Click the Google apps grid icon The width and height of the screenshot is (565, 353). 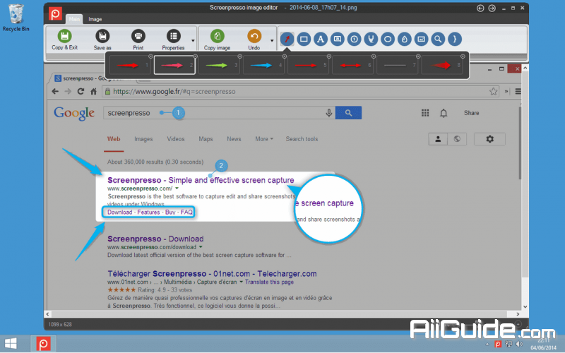[x=425, y=113]
